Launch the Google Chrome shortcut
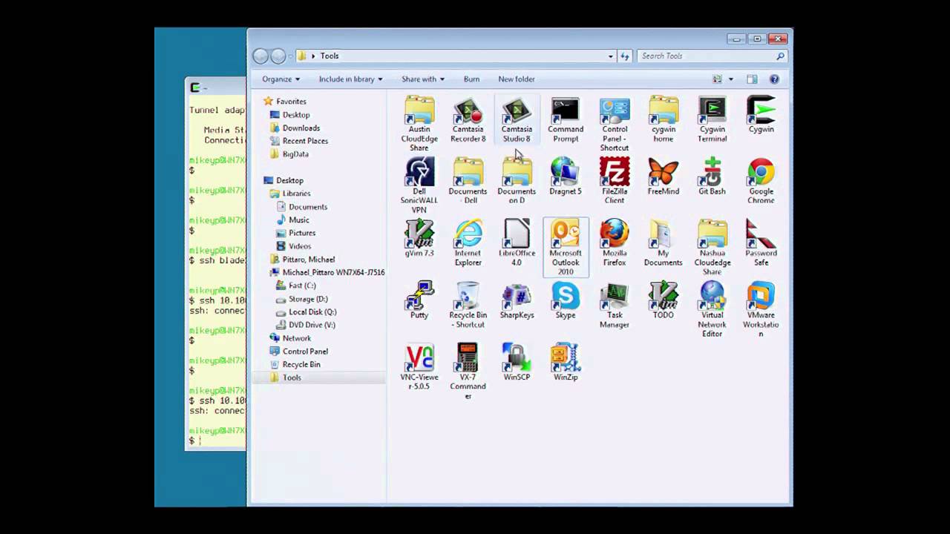 761,181
